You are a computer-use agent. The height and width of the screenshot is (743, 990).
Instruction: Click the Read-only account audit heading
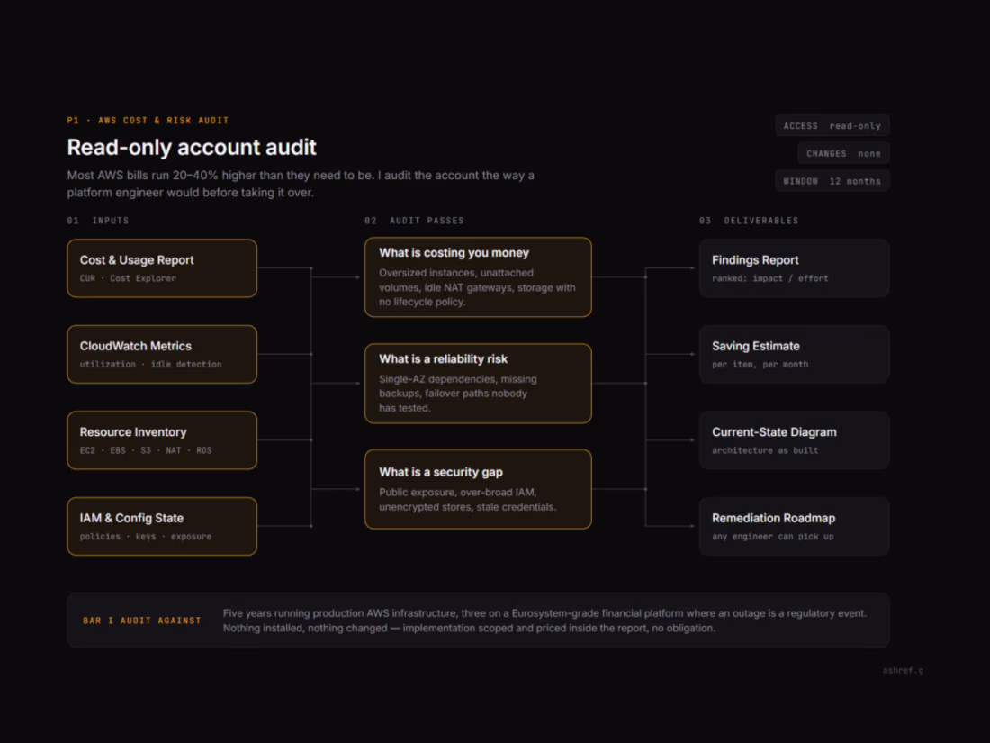pos(192,147)
